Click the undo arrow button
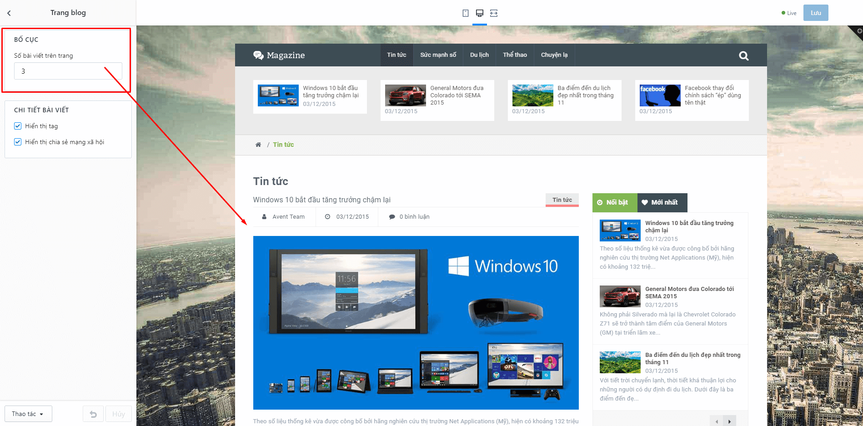The width and height of the screenshot is (863, 426). pyautogui.click(x=93, y=414)
